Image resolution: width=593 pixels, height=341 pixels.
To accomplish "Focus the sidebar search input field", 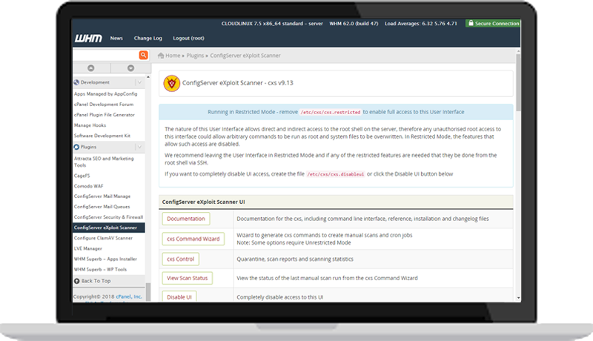I will 105,55.
